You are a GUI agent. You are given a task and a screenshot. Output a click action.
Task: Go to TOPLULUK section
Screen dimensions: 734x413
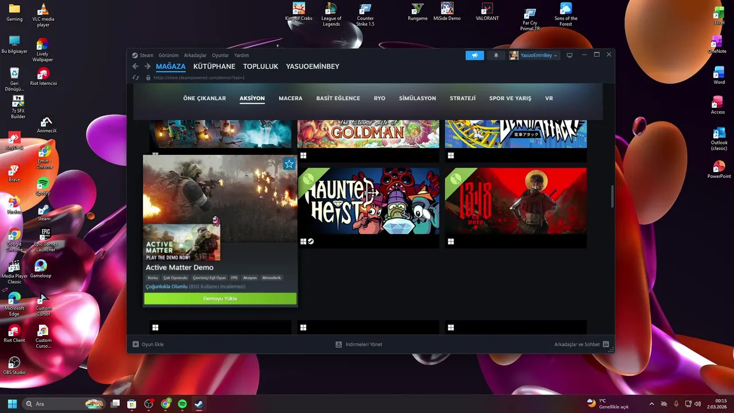pos(260,67)
